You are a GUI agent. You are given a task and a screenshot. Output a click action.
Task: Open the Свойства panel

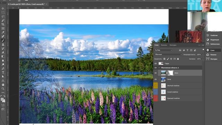[214, 35]
